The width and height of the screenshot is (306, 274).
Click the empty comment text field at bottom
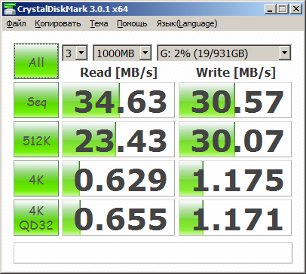click(153, 253)
